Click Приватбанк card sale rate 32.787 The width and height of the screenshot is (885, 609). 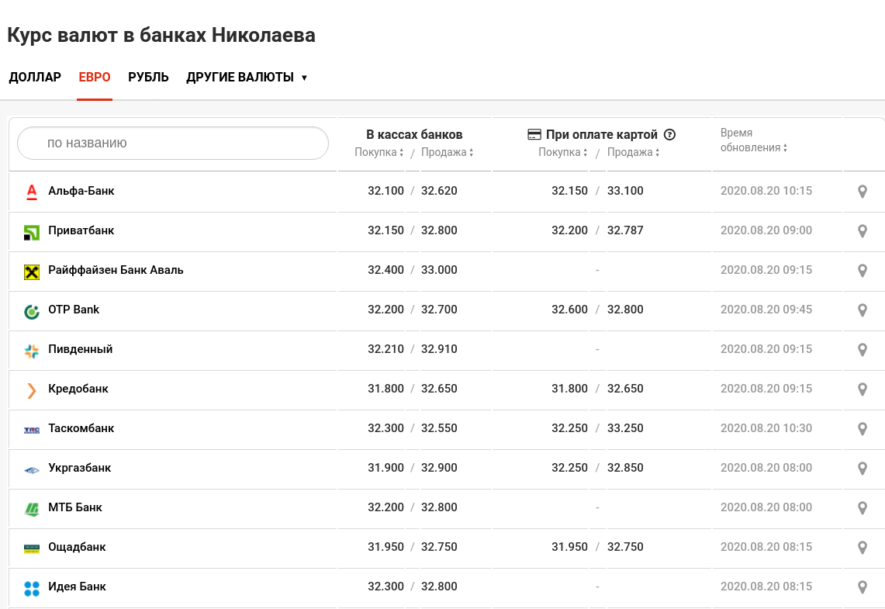pos(625,230)
